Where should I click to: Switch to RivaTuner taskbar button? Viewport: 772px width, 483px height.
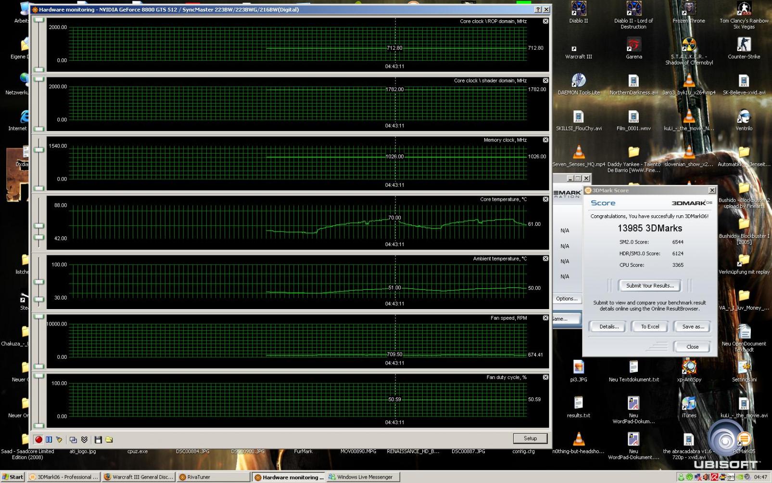(213, 477)
